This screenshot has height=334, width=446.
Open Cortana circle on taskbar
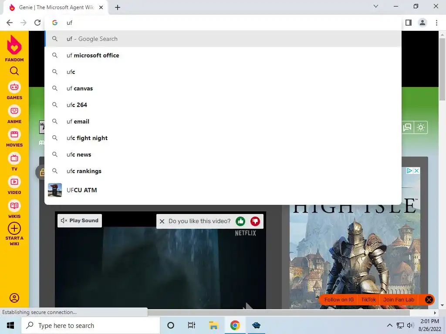pos(170,325)
